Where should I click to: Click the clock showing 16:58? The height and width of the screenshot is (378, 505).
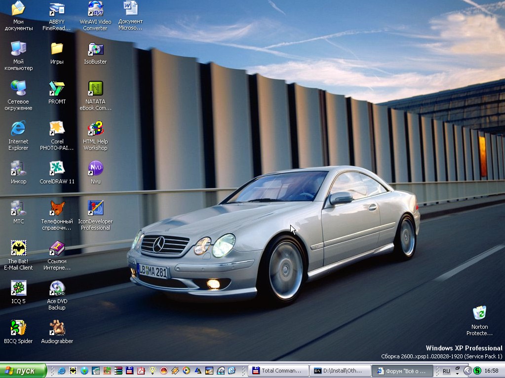point(491,371)
